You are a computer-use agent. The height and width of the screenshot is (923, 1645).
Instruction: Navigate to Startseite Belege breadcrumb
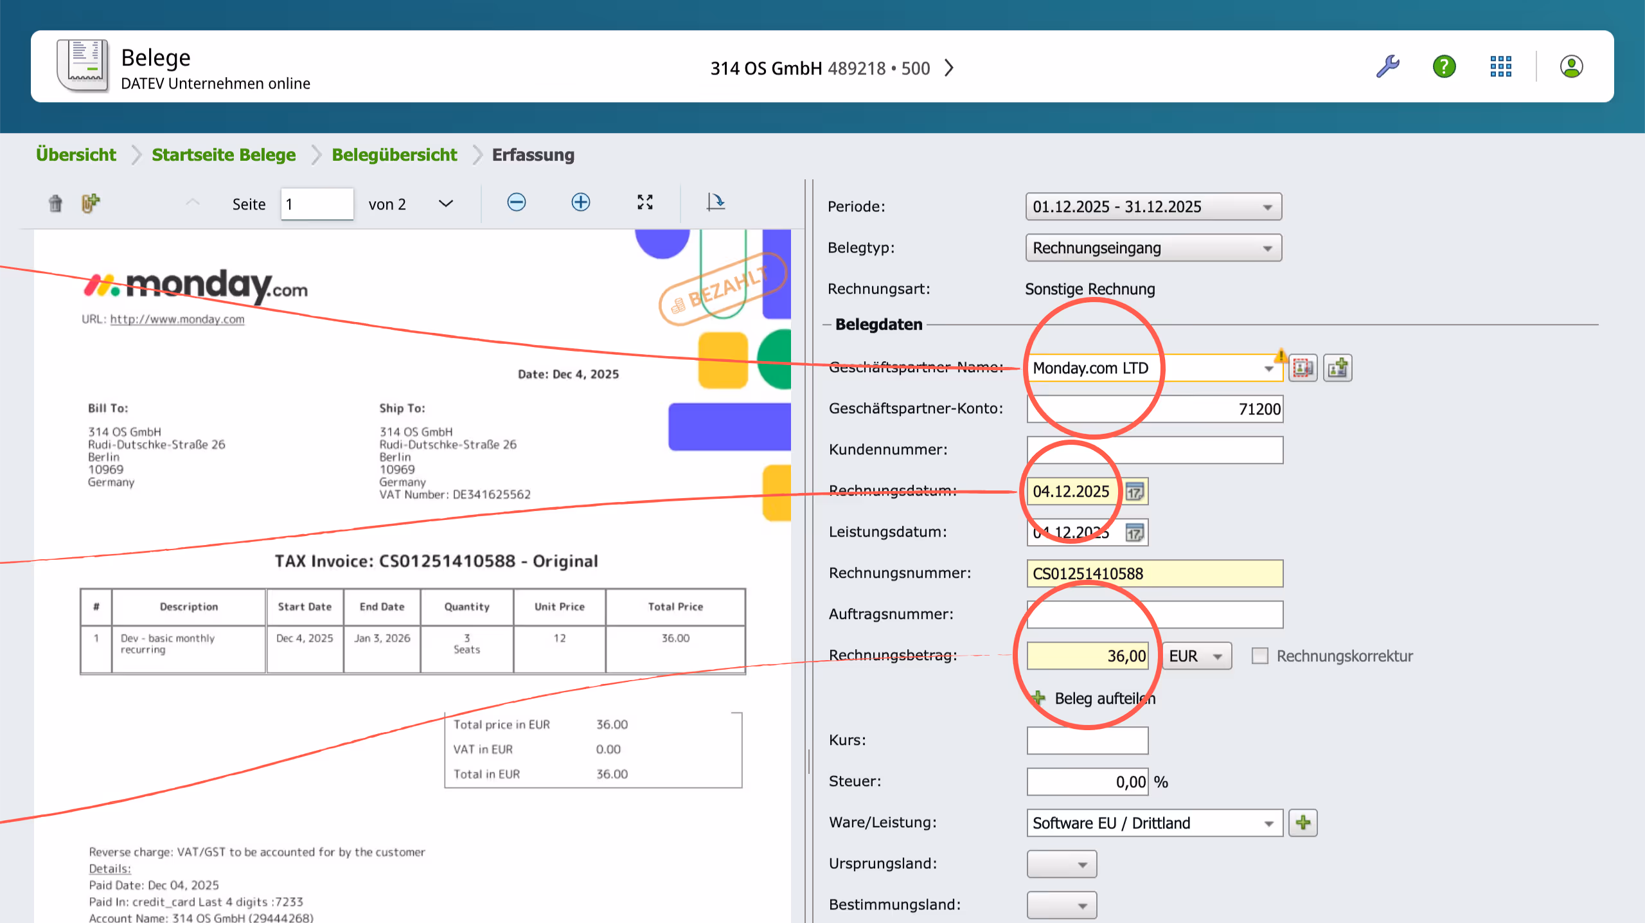[x=224, y=155]
